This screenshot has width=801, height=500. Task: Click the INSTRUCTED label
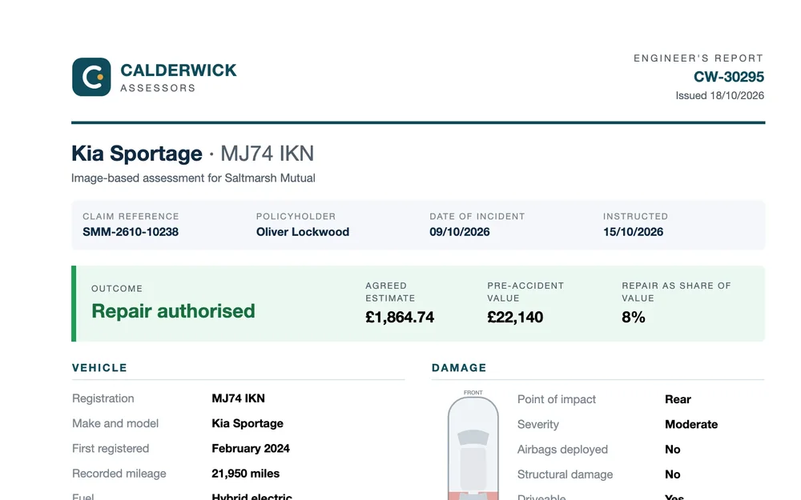(635, 216)
